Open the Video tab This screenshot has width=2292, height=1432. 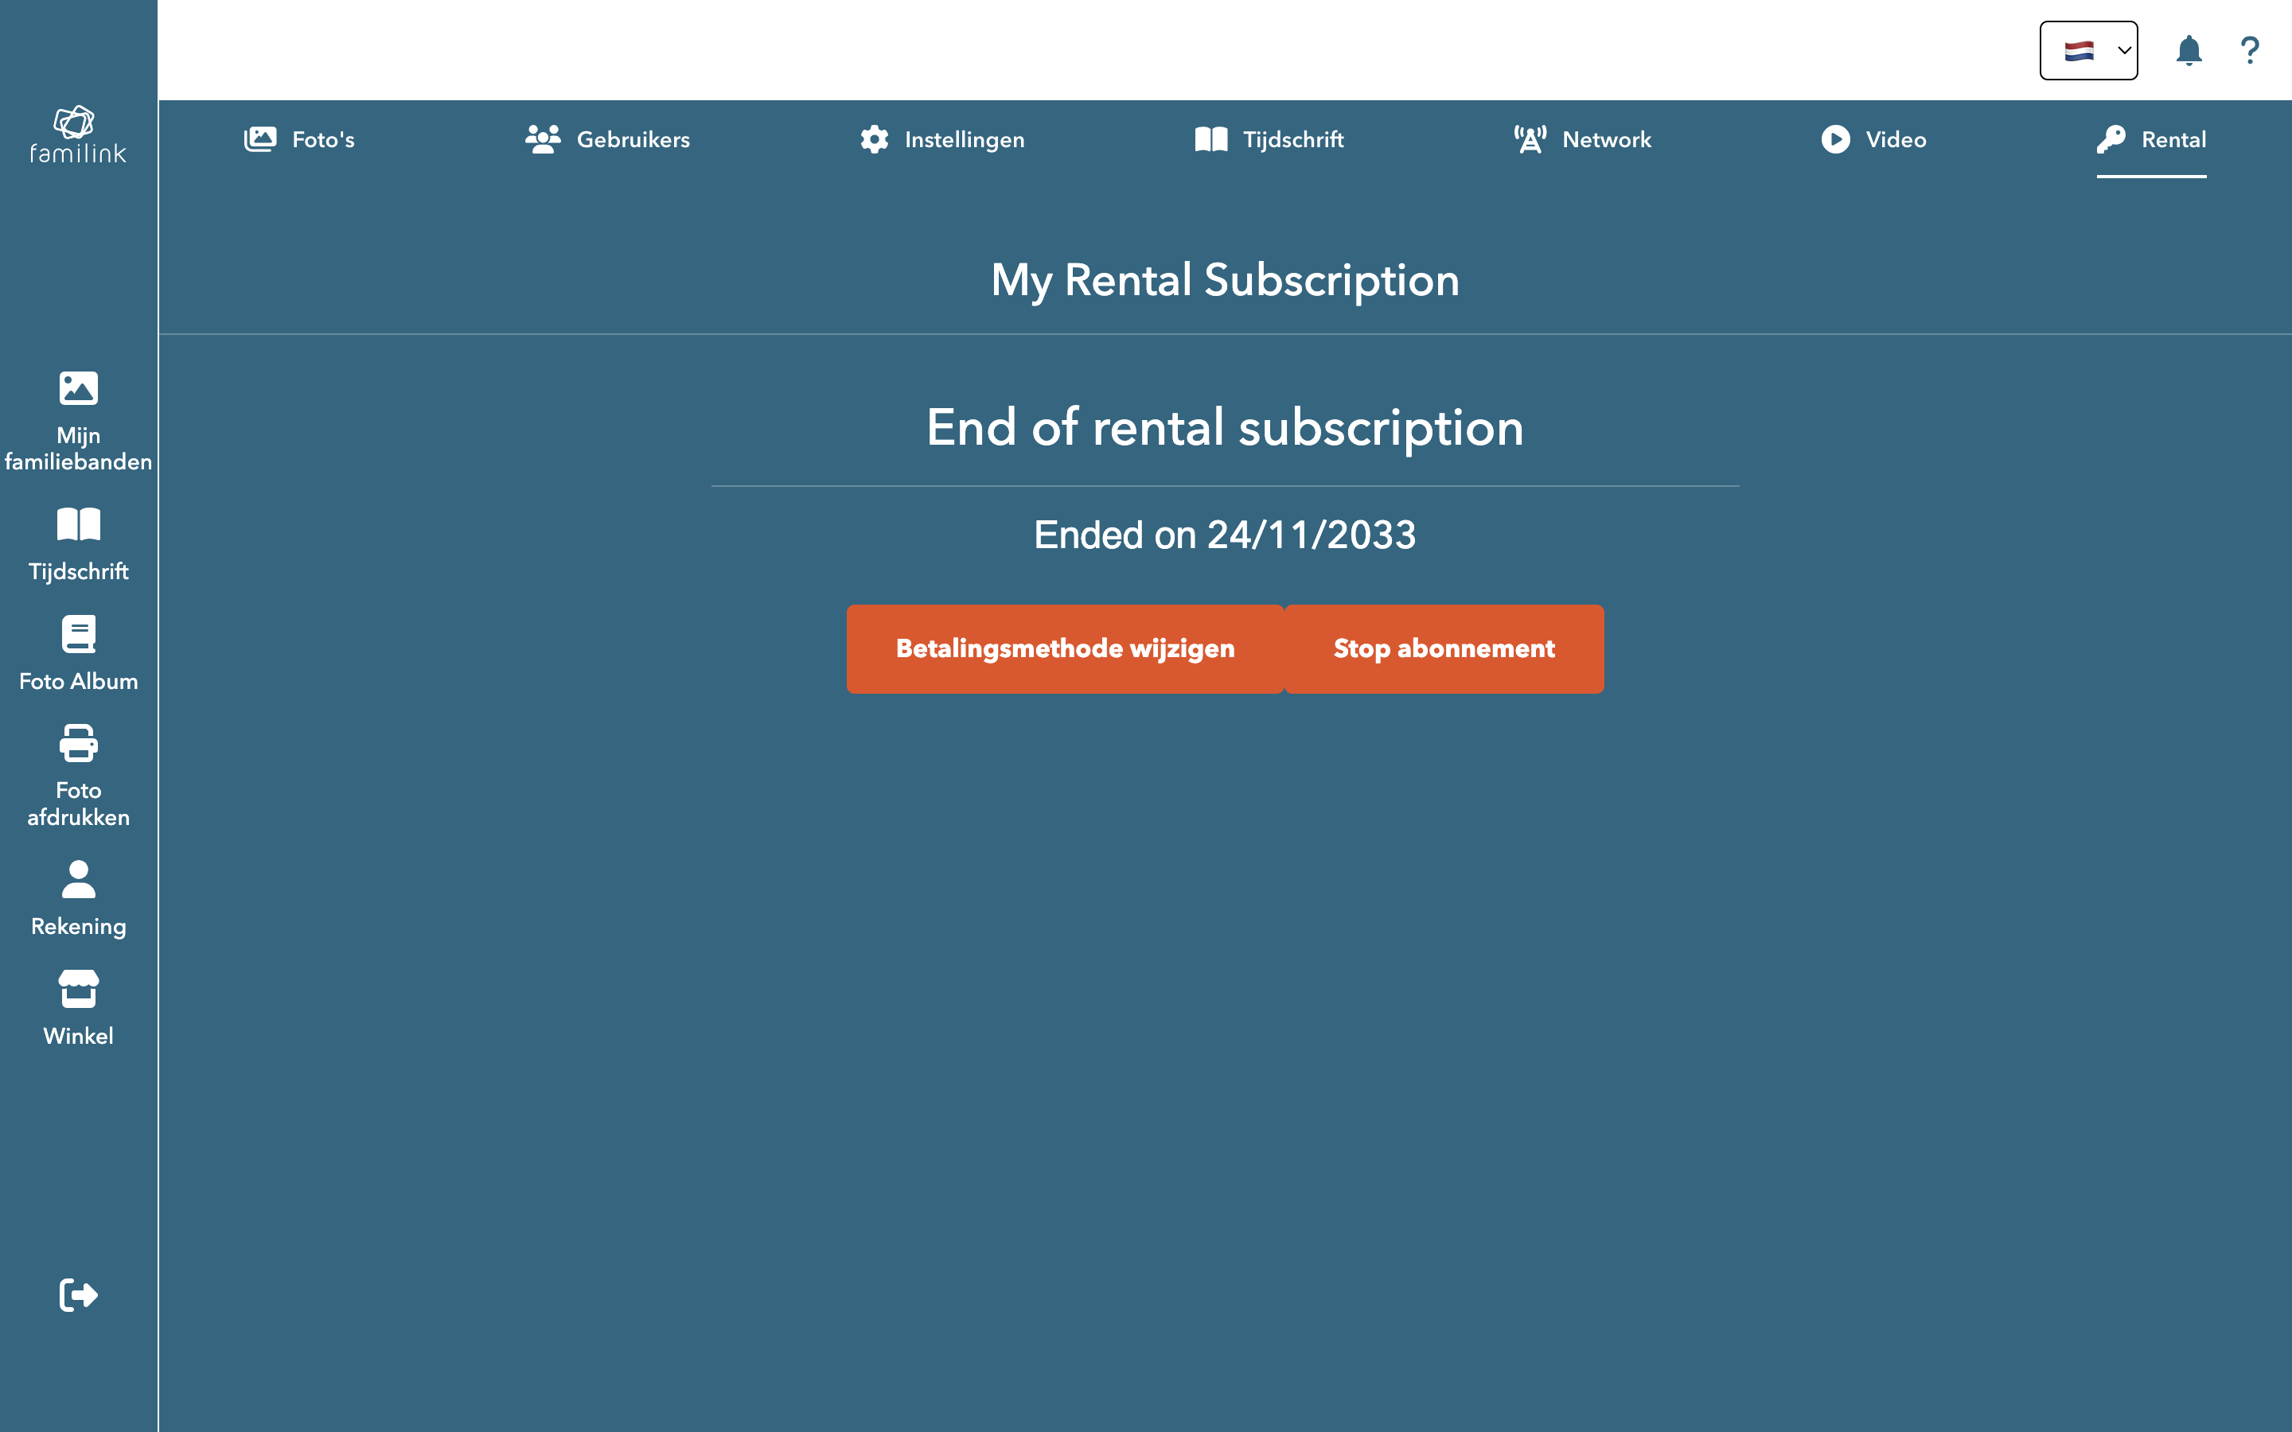(1873, 139)
